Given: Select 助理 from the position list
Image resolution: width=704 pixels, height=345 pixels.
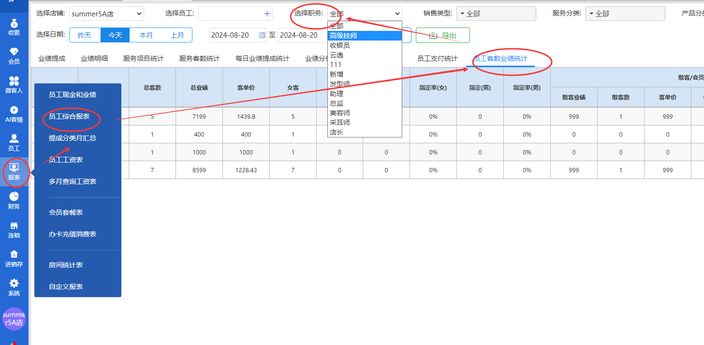Looking at the screenshot, I should 365,94.
